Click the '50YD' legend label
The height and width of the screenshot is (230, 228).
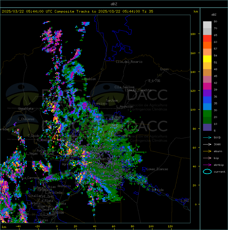217,137
